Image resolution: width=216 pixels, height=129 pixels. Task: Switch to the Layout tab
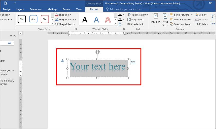(20, 9)
